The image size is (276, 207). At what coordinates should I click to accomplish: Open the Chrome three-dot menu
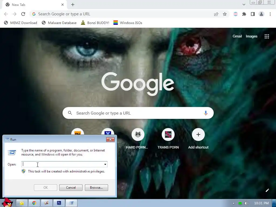click(270, 14)
